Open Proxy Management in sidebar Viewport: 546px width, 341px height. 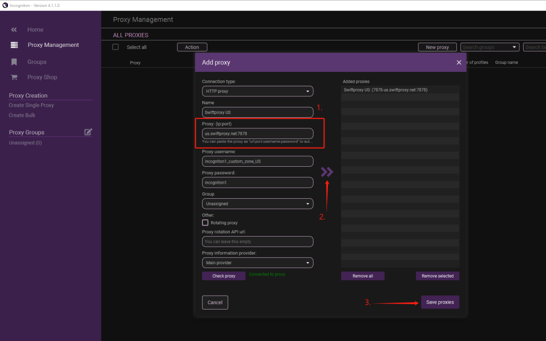(53, 45)
